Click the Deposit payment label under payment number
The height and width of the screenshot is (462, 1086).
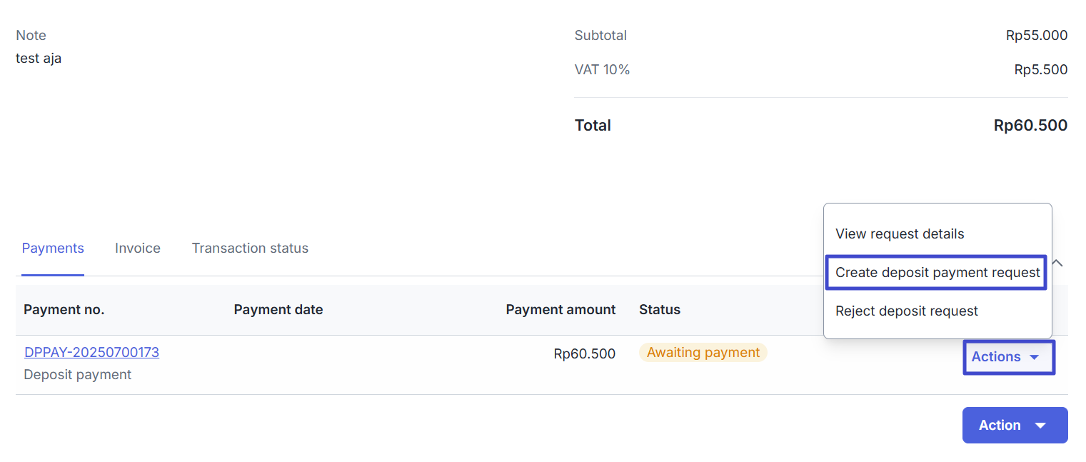click(x=78, y=375)
